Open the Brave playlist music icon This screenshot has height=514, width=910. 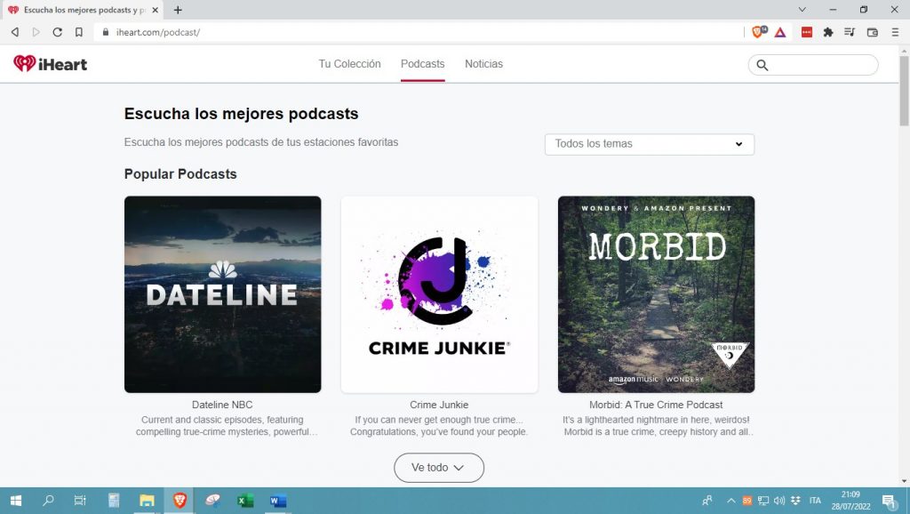(x=850, y=32)
